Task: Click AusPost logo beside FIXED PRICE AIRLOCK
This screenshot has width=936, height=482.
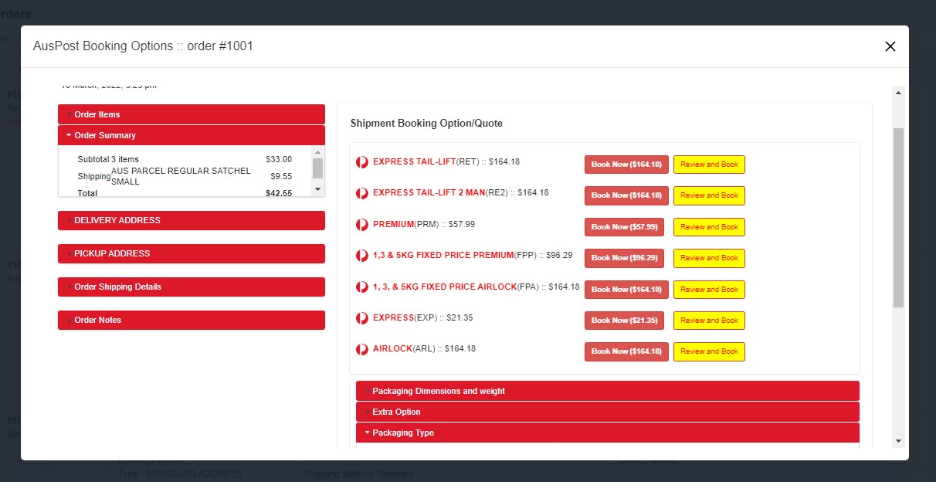Action: (x=361, y=287)
